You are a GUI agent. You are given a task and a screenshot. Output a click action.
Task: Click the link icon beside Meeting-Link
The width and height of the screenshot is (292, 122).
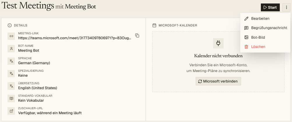(11, 36)
